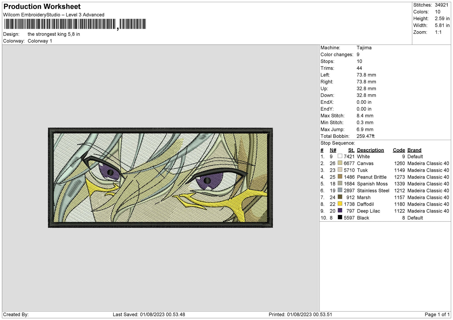Click stitch count 7421 in White row
Viewport: 453px width, 320px height.
point(349,156)
